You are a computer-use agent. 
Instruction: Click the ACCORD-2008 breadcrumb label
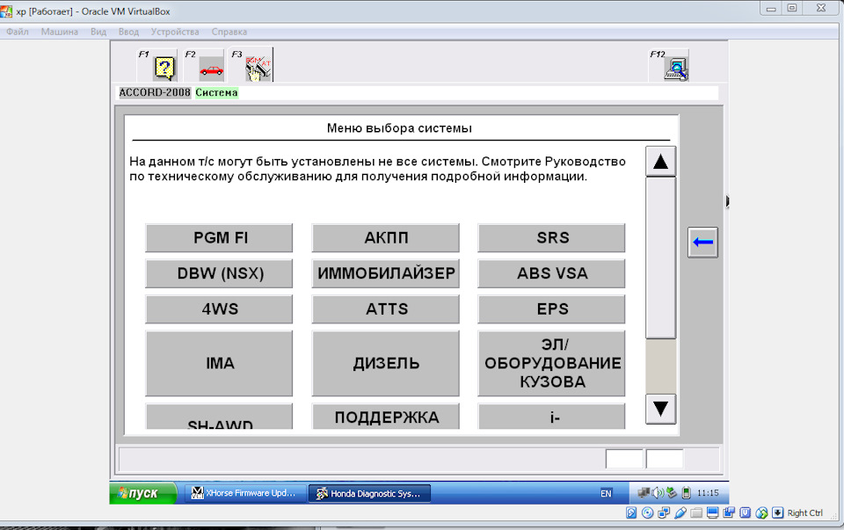click(x=155, y=92)
